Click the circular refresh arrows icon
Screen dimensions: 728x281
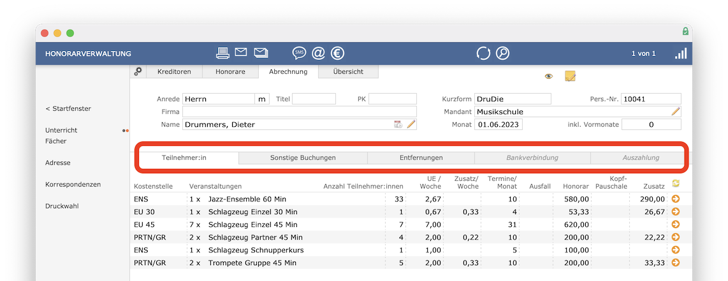tap(483, 54)
